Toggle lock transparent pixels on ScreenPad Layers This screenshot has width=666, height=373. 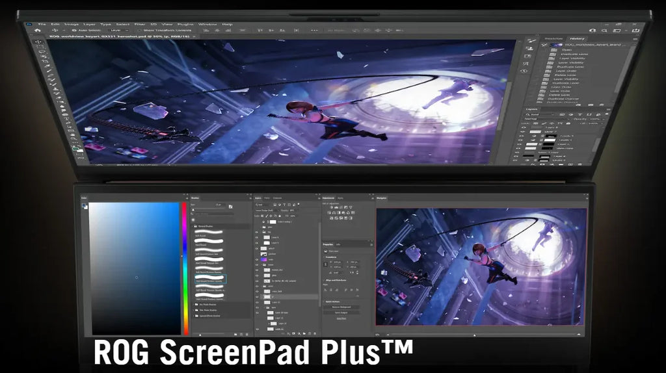(x=262, y=216)
